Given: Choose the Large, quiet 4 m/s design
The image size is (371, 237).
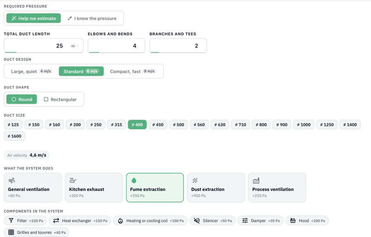Looking at the screenshot, I should point(31,71).
